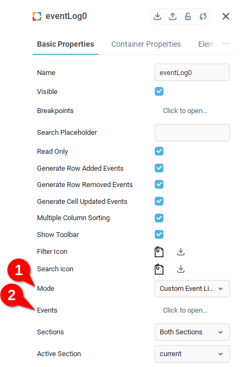Expand the Sections dropdown

coord(192,332)
